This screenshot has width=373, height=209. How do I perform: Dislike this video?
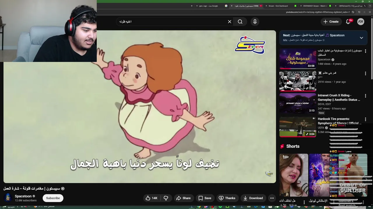(x=166, y=198)
